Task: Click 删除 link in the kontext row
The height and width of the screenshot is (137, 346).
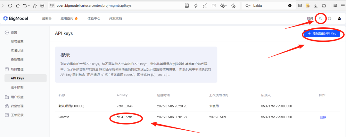Action: 323,117
